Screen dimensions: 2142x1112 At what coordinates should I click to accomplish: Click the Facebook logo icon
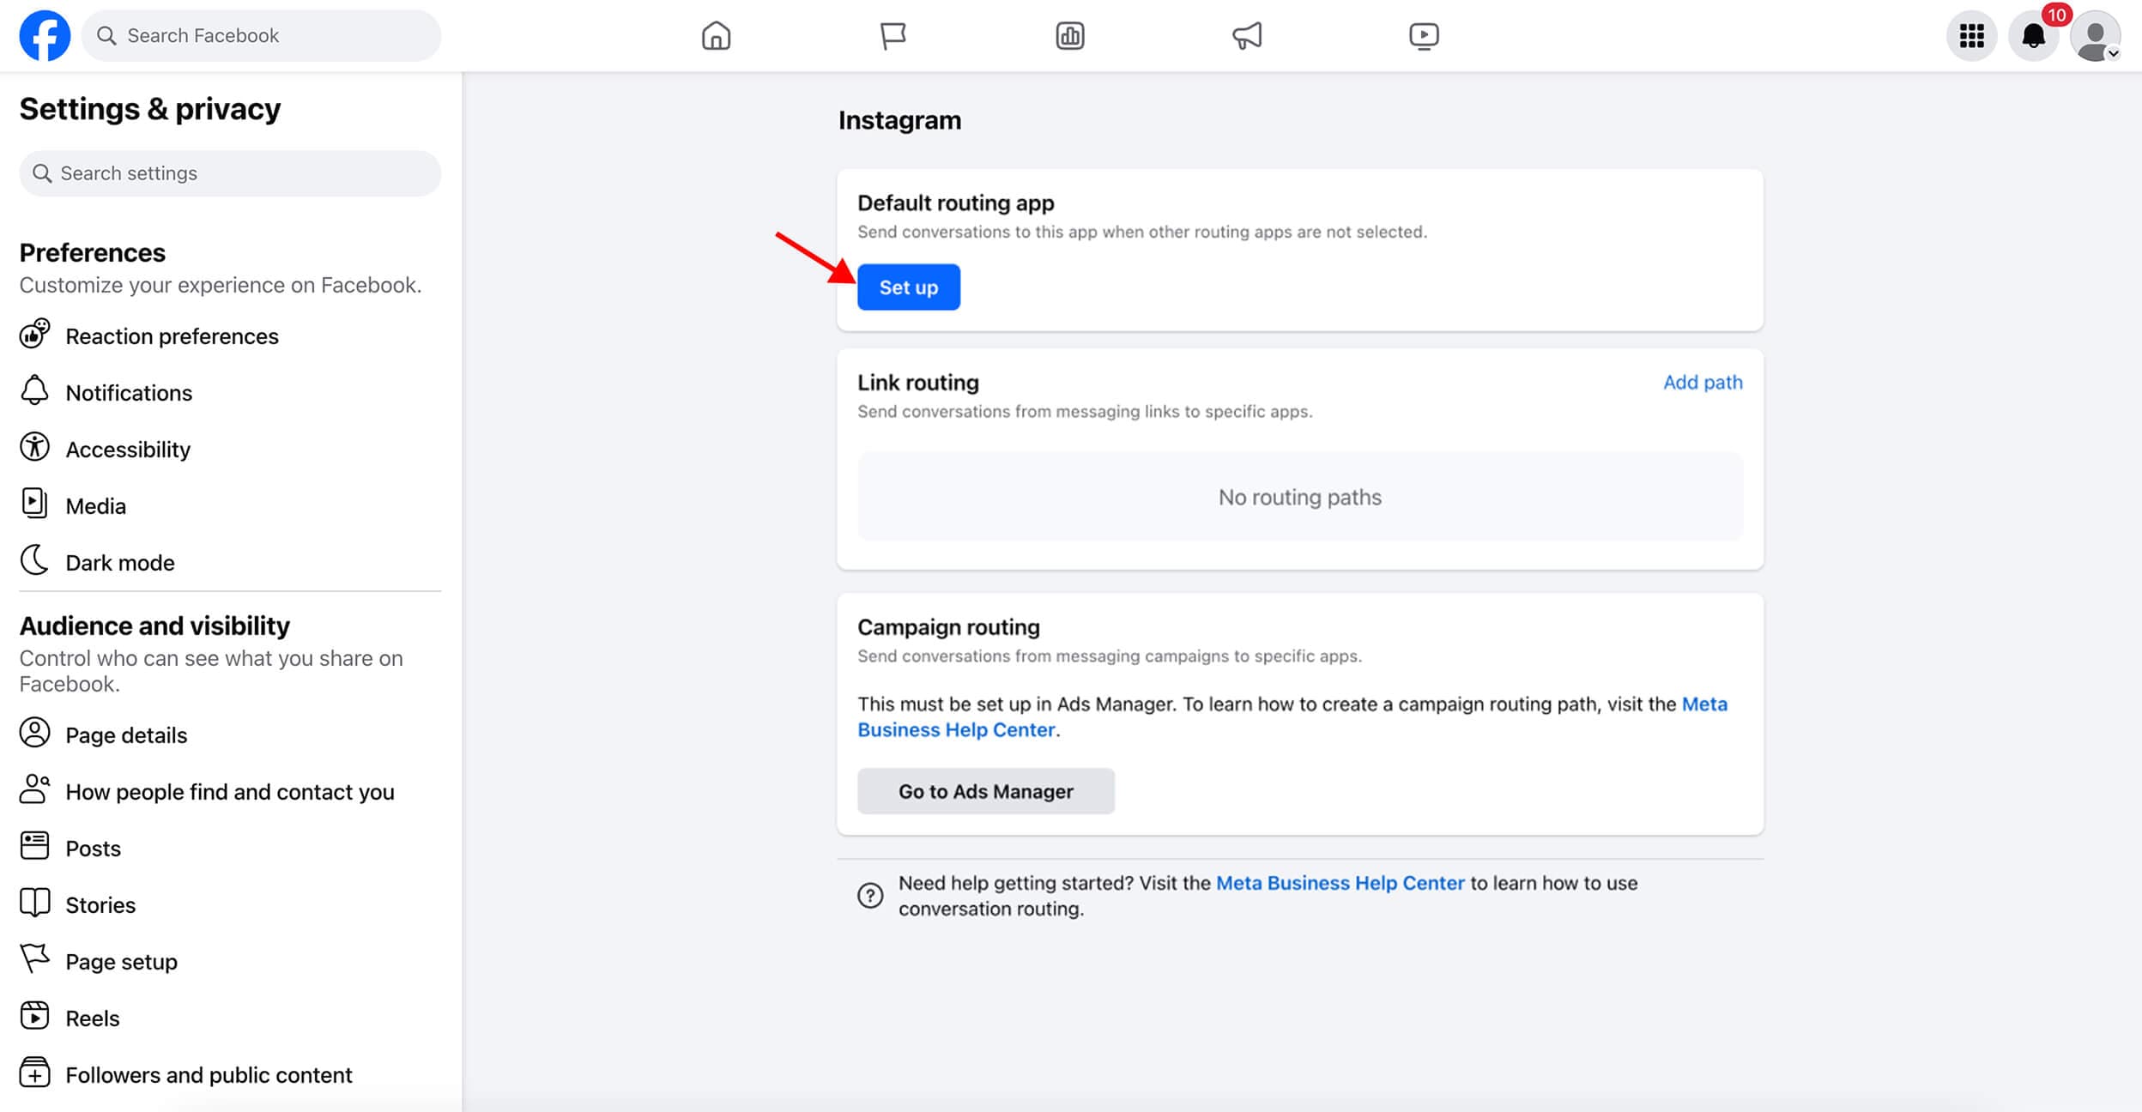[x=45, y=35]
